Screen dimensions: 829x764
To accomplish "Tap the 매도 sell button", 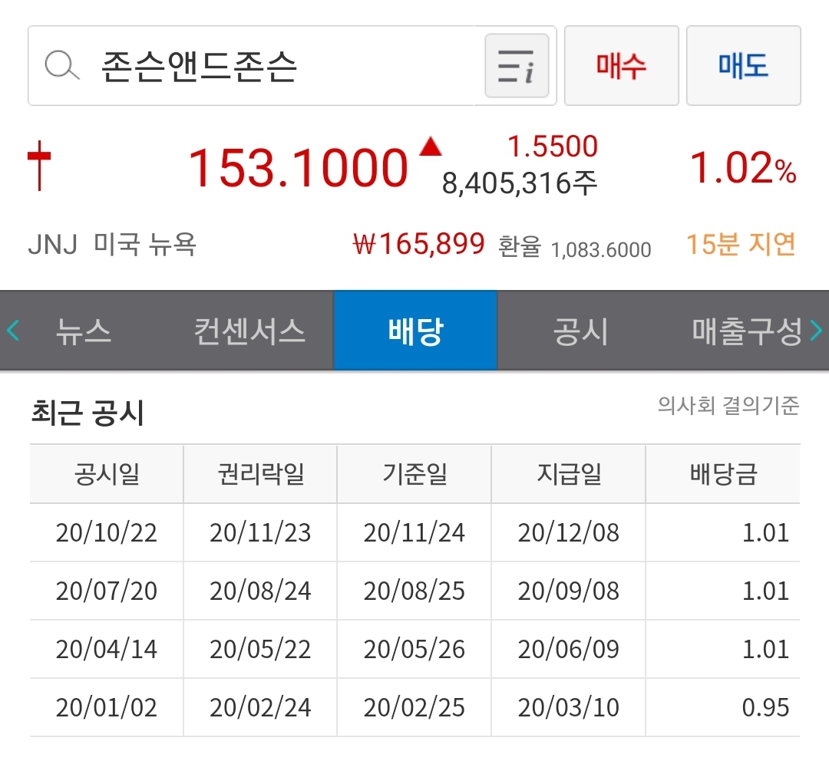I will [x=743, y=66].
